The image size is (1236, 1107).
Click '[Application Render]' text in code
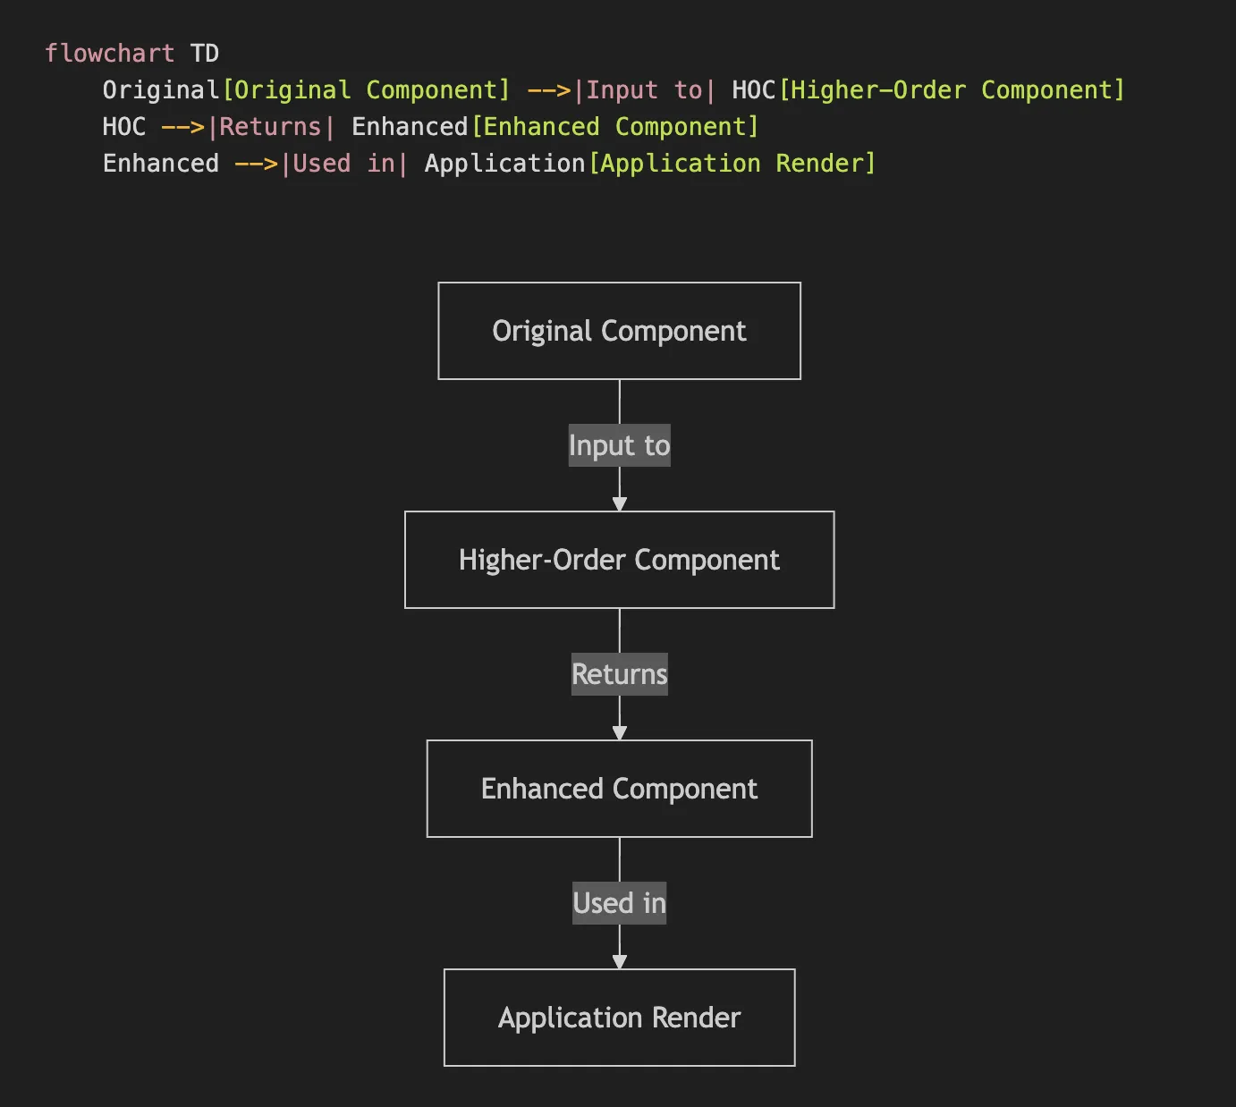point(732,164)
